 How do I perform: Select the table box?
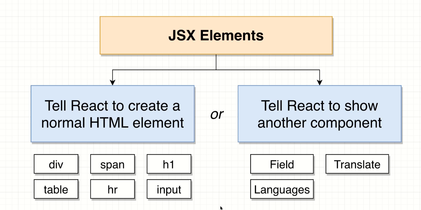[x=56, y=189]
